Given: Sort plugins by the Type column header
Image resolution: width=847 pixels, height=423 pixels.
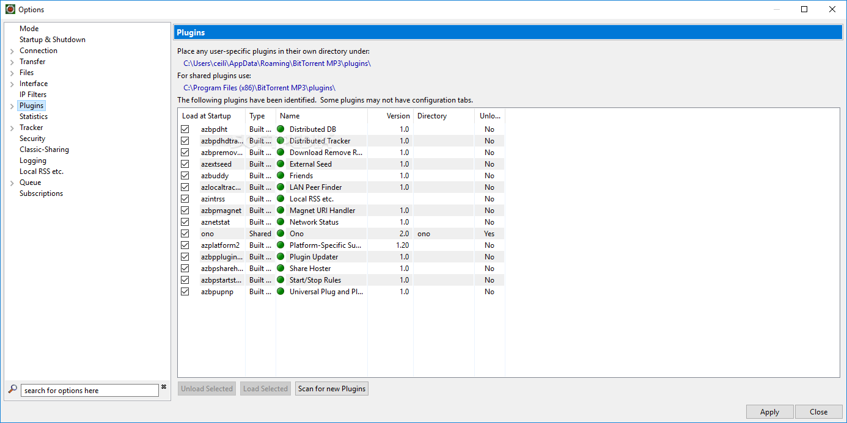Looking at the screenshot, I should coord(260,116).
